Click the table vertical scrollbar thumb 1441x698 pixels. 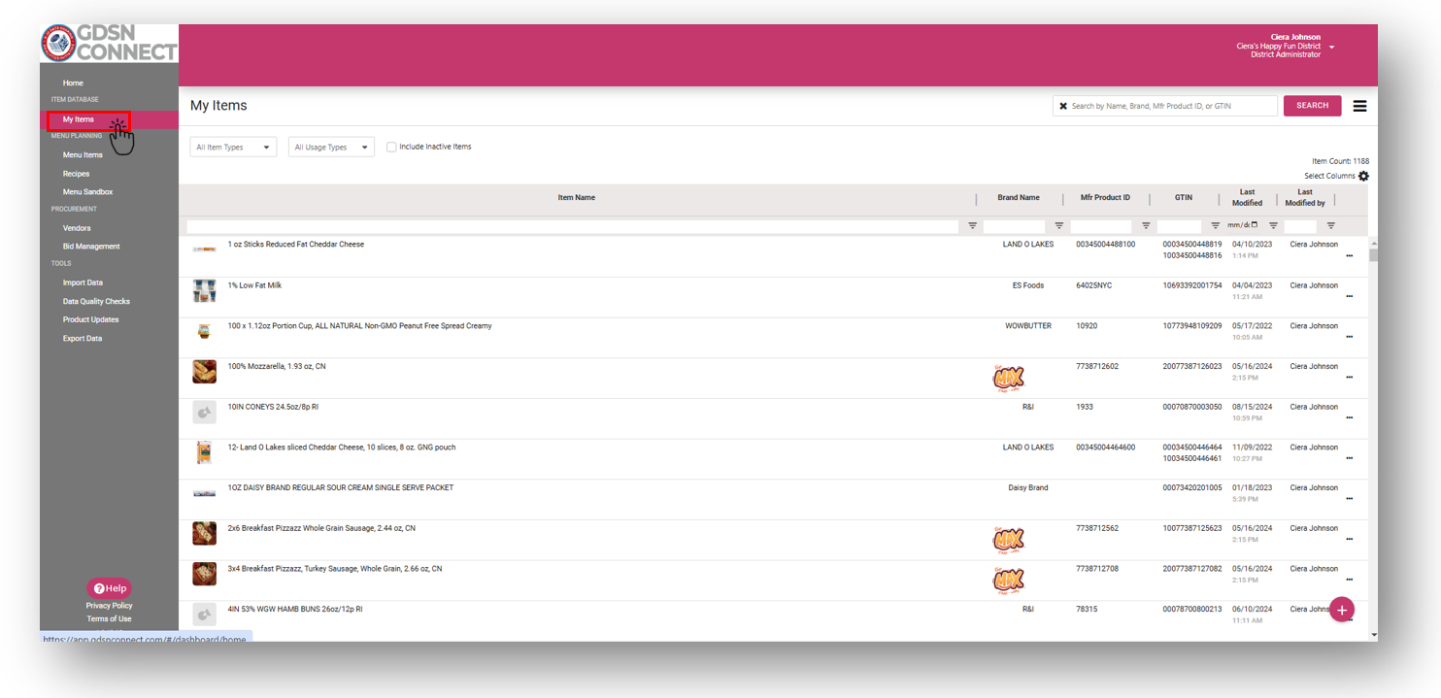(x=1373, y=255)
